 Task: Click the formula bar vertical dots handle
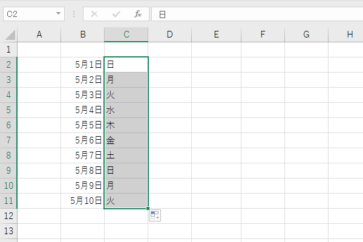pos(74,14)
